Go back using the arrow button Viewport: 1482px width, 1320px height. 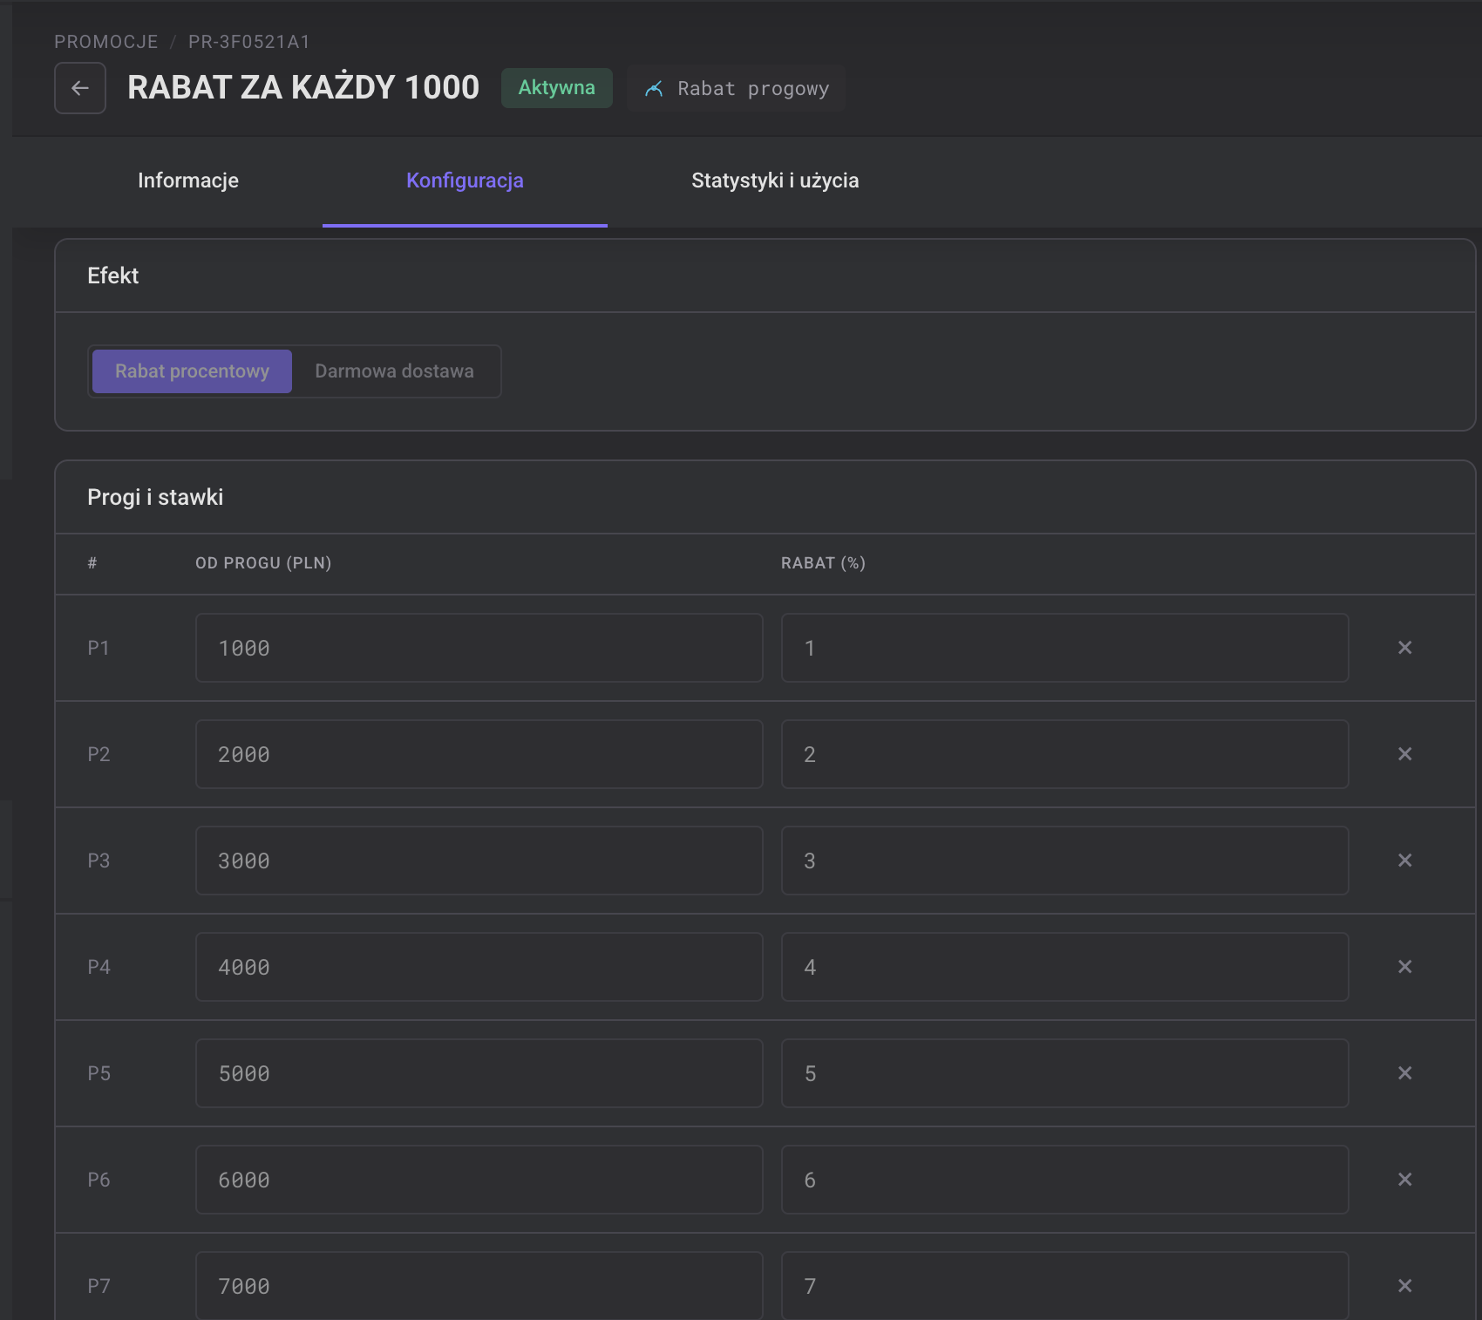pyautogui.click(x=80, y=88)
